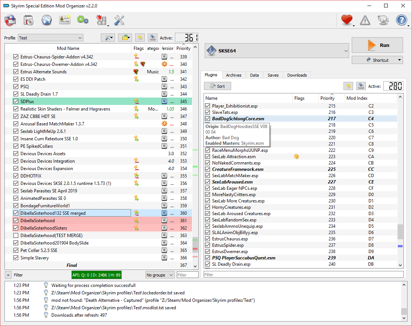Open the warning triangle problems icon
The height and width of the screenshot is (326, 412).
(x=365, y=20)
